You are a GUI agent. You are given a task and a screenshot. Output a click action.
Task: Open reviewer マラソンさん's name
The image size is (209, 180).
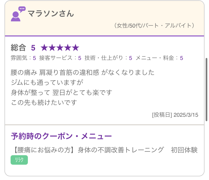pos(51,14)
